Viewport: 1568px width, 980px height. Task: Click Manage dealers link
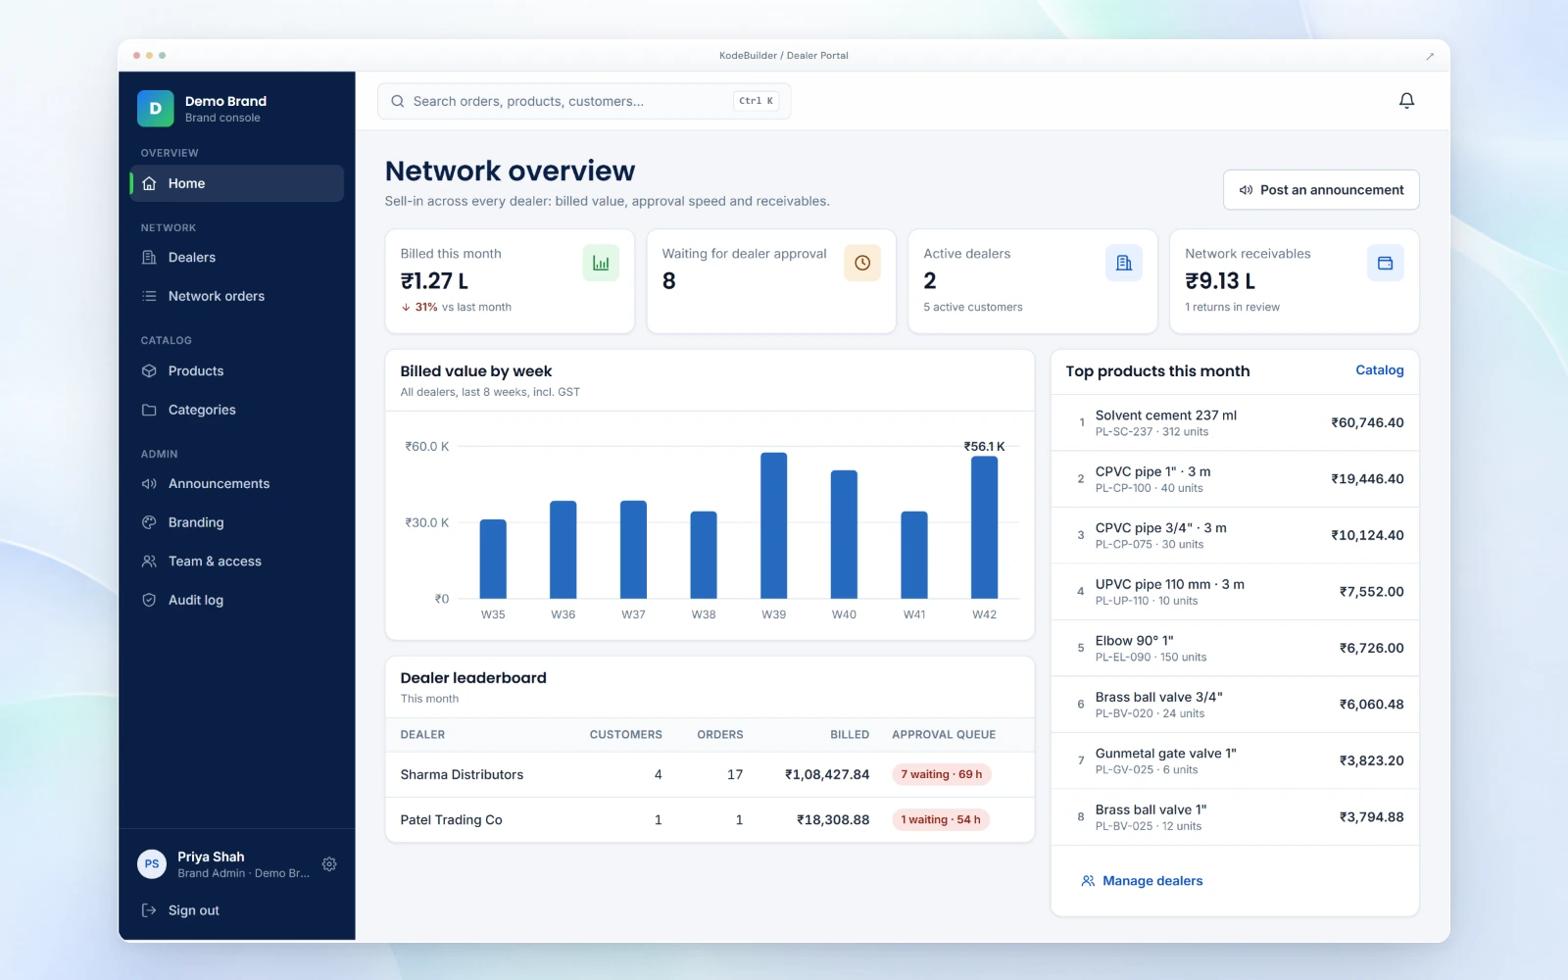(x=1142, y=881)
